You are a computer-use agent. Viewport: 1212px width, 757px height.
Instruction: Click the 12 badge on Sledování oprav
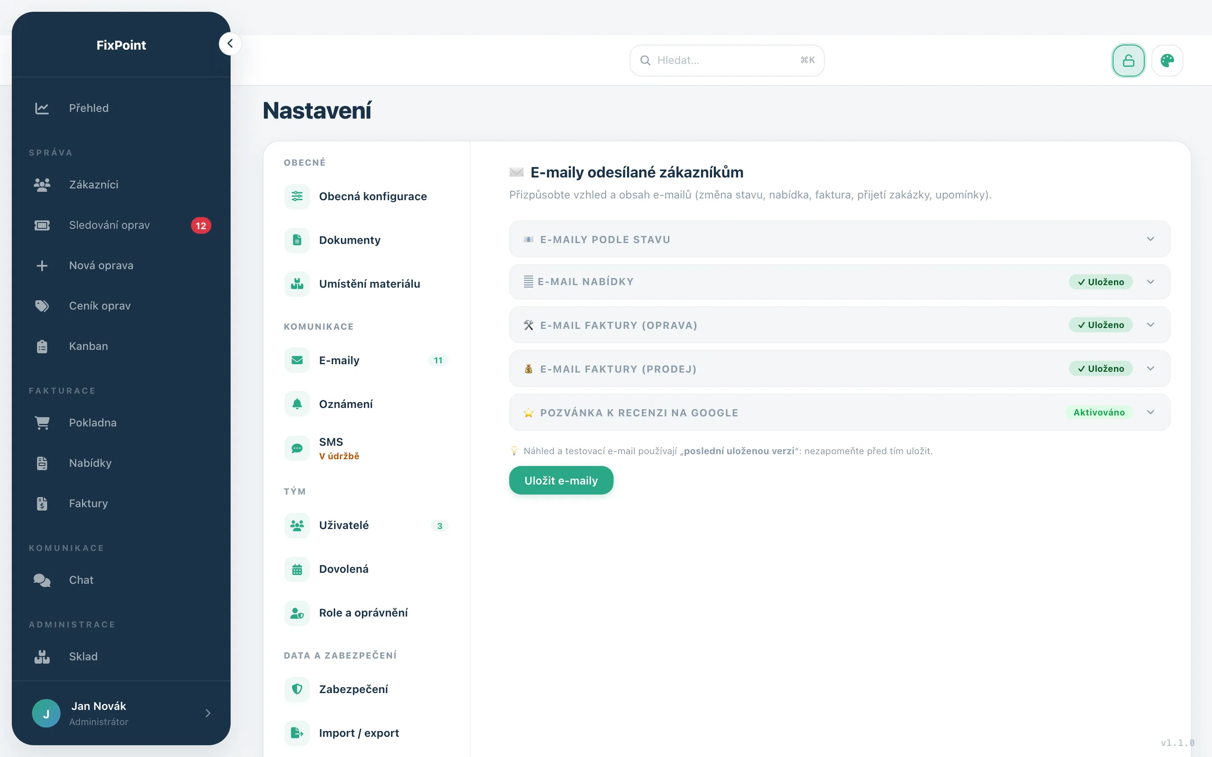(x=201, y=226)
